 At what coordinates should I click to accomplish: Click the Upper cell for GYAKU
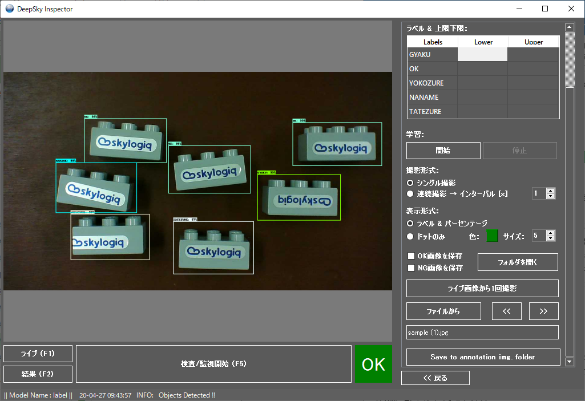534,54
